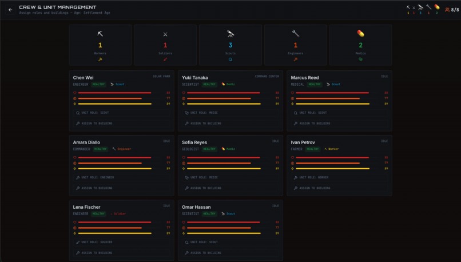Click Sofia Reyes's HEALTHY status badge
The image size is (461, 262).
click(x=209, y=149)
